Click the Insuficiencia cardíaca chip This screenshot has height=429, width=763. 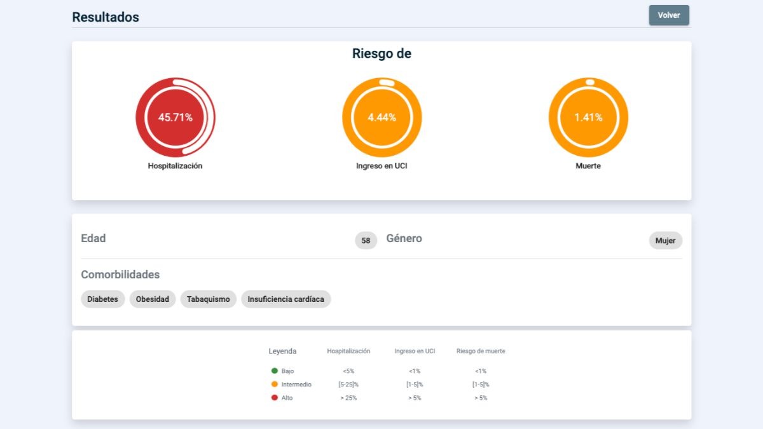[x=285, y=299]
